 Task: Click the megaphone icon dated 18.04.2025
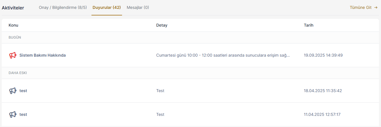(x=13, y=91)
